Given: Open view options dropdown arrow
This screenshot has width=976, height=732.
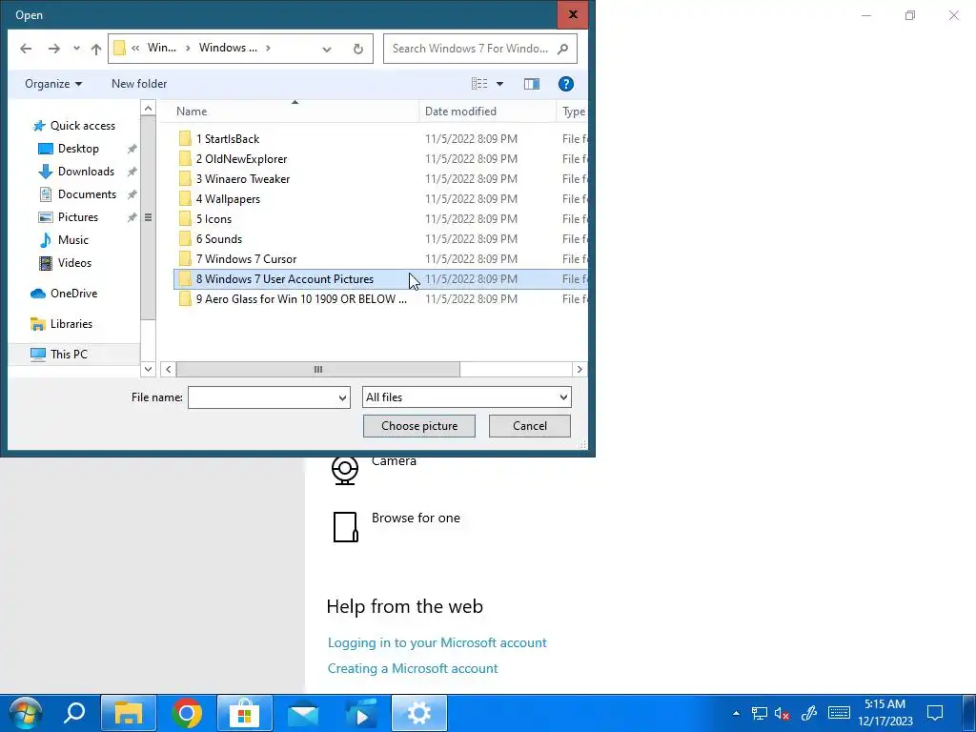Looking at the screenshot, I should coord(499,84).
